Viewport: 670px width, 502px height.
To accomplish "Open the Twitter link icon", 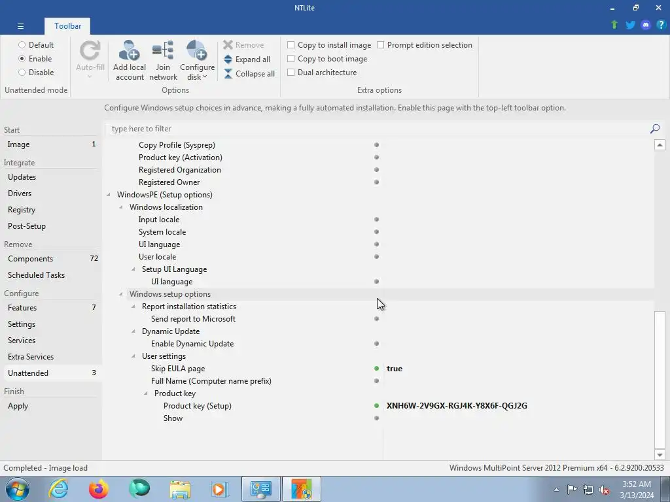I will coord(630,25).
